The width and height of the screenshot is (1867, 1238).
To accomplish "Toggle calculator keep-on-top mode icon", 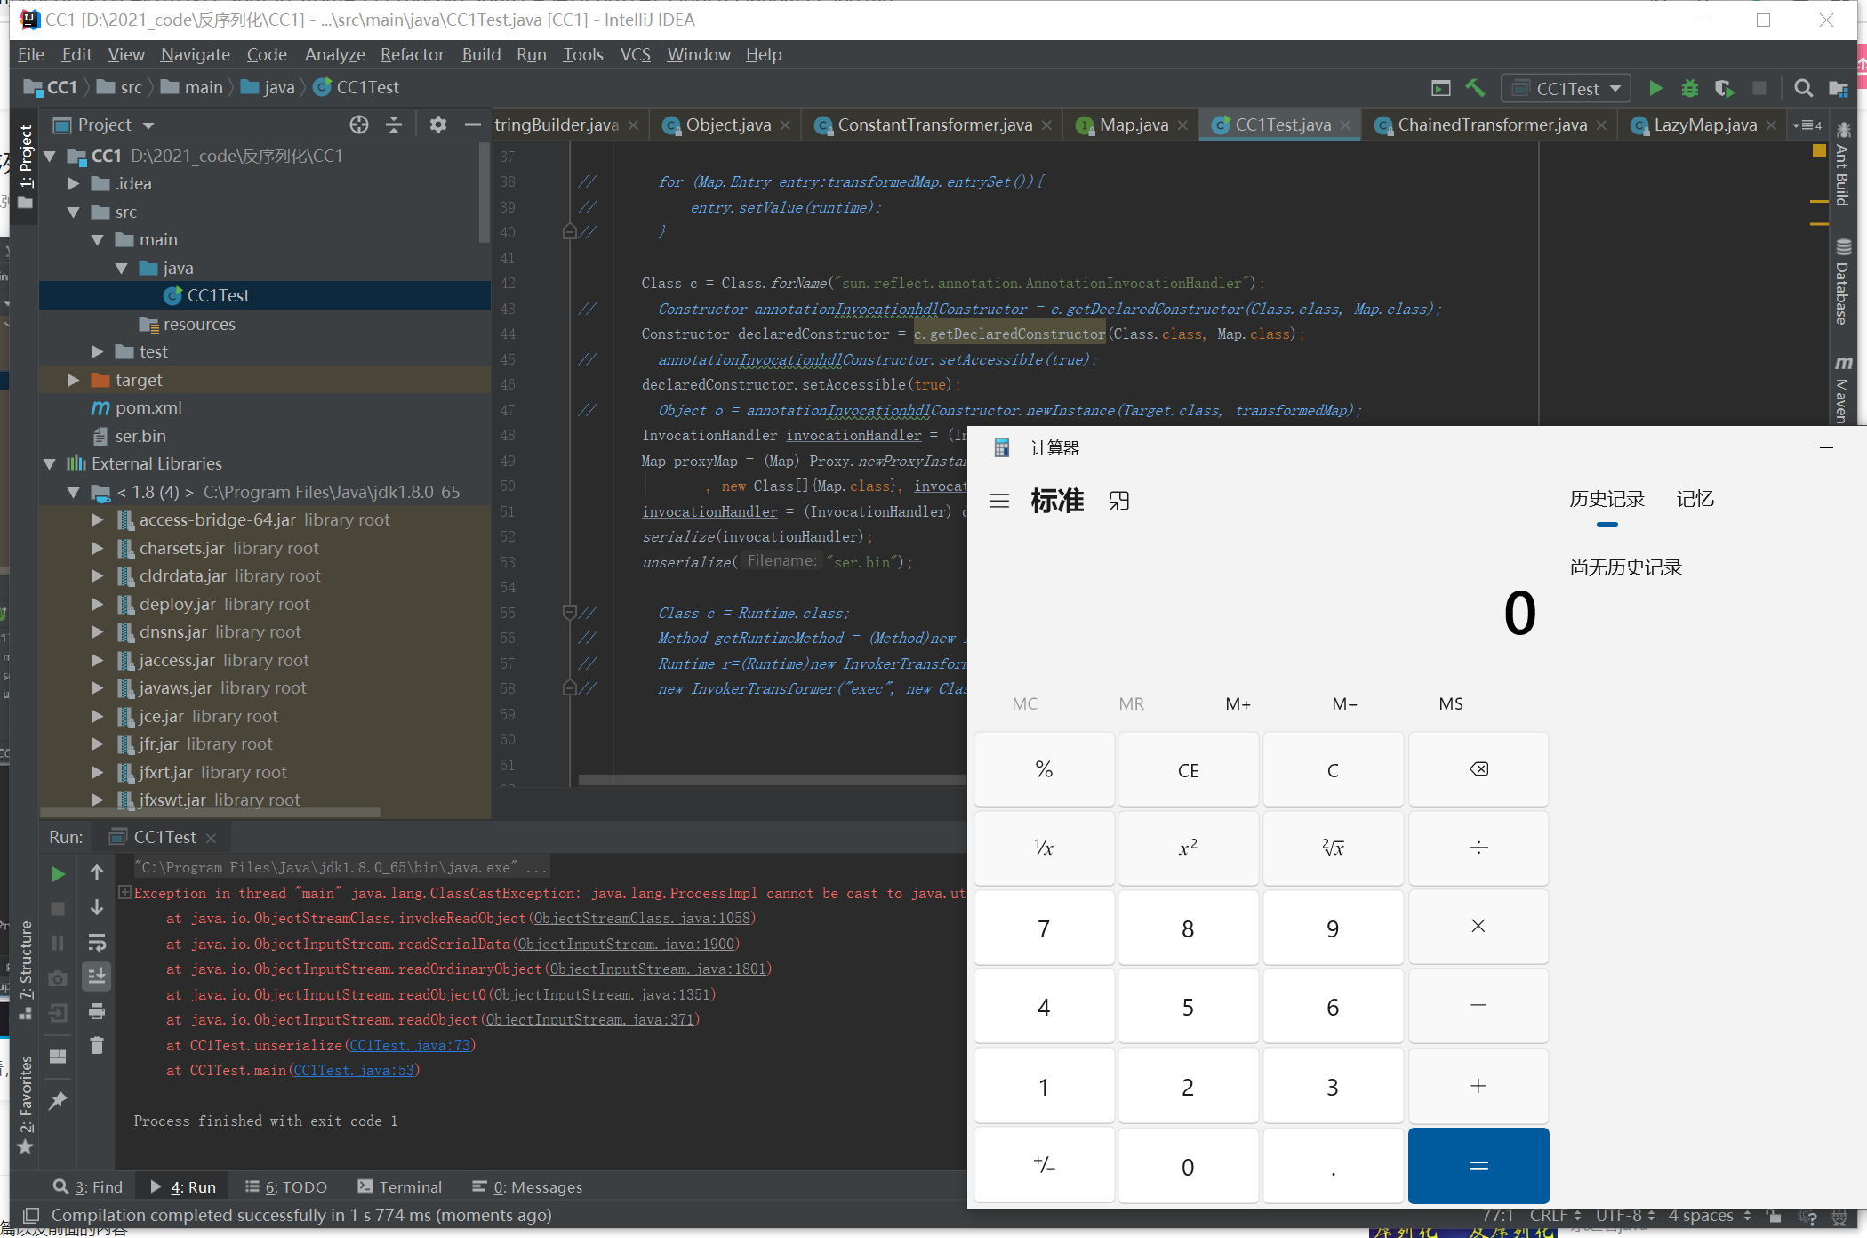I will point(1119,501).
